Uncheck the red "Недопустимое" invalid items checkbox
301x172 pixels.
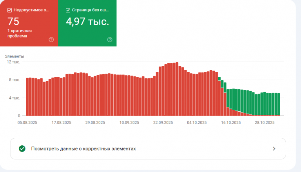click(x=9, y=10)
